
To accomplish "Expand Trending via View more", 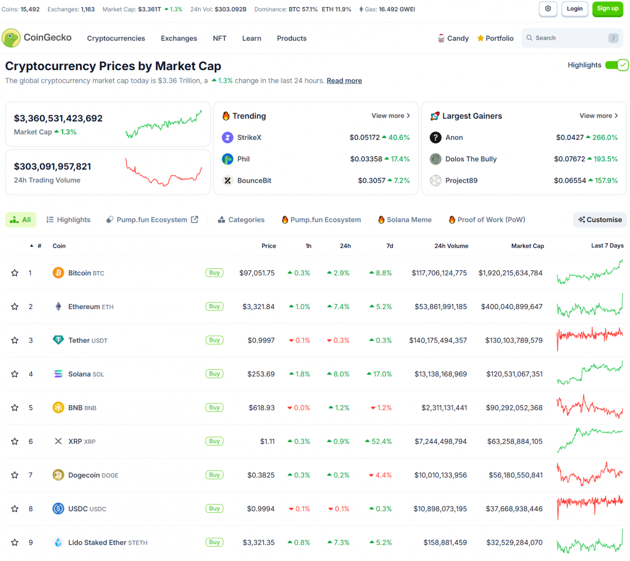I will [x=391, y=115].
